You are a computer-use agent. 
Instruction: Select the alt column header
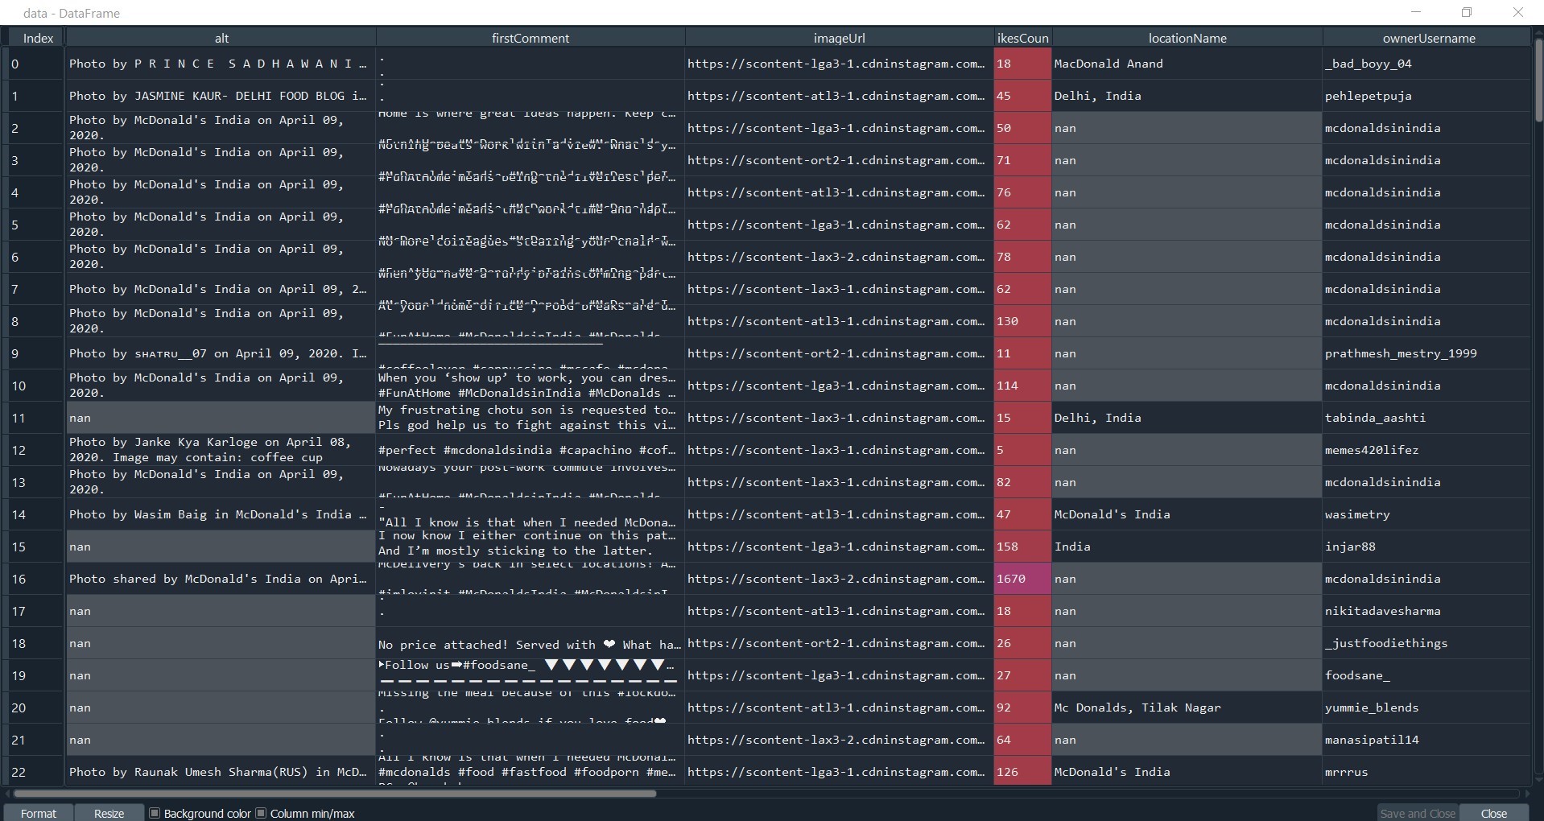pyautogui.click(x=221, y=38)
